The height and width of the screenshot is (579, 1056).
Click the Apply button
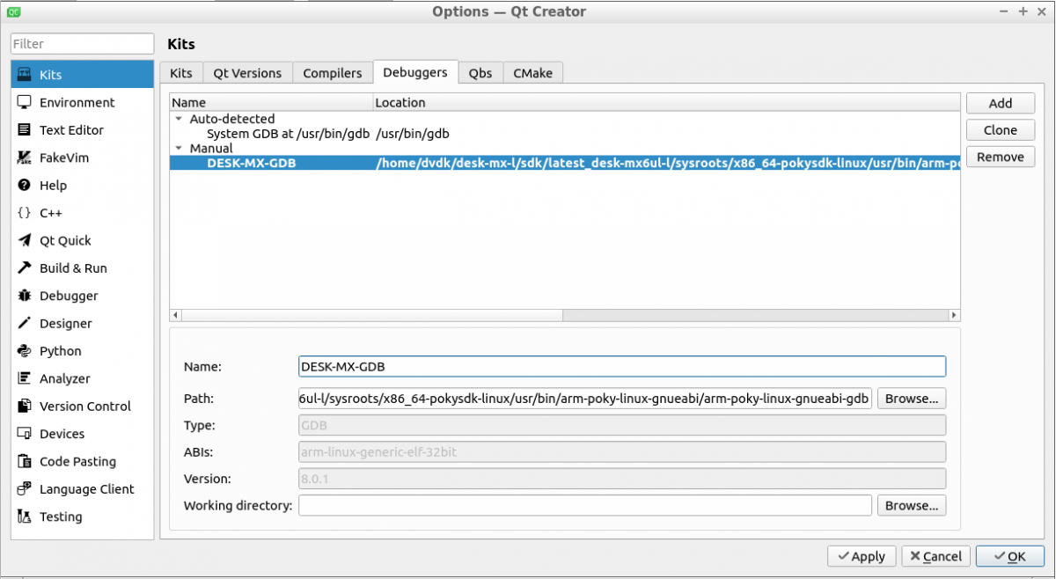861,556
